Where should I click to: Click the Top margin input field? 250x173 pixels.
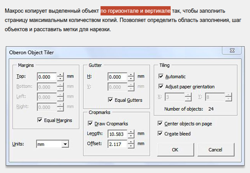(47, 77)
